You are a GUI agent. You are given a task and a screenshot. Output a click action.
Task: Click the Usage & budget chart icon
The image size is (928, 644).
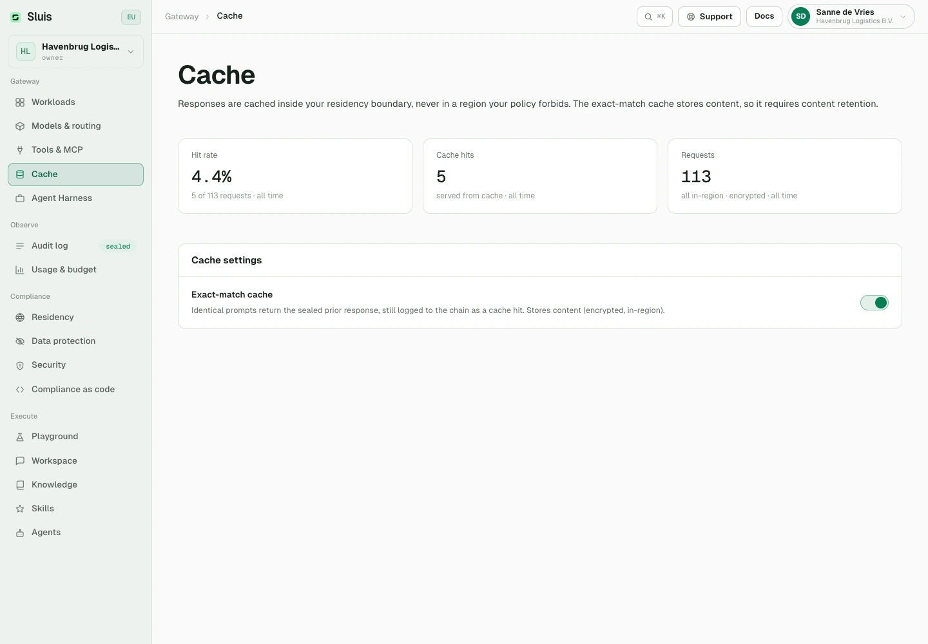(20, 270)
